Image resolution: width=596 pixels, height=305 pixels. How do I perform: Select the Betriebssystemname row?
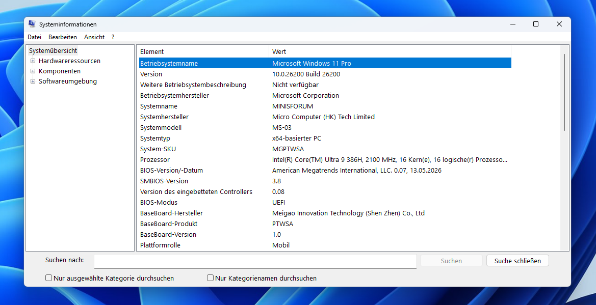coord(325,64)
